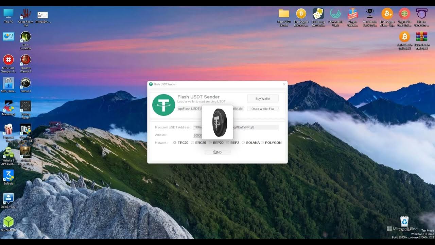Click the green Tether logo in the sender window

click(163, 105)
